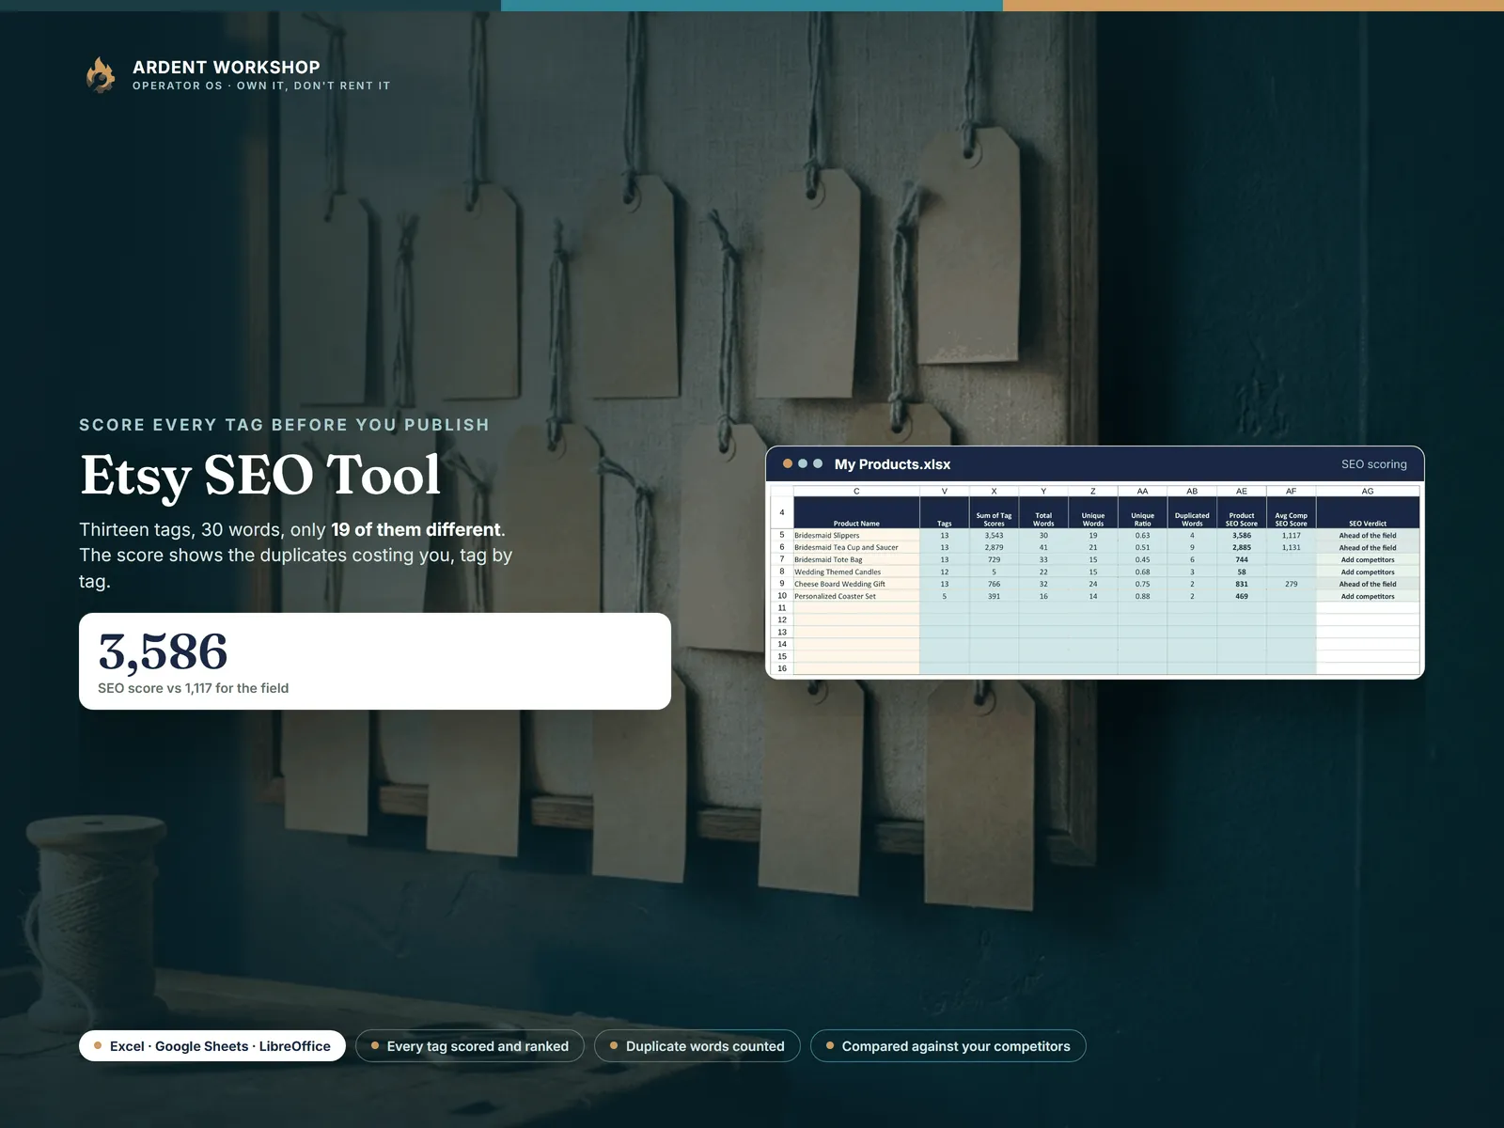The image size is (1504, 1128).
Task: Click 'Ahead of the field' for Bridesmaid Slippers
Action: 1368,536
